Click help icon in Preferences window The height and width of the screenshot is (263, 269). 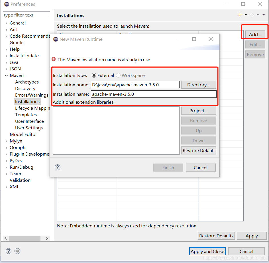(x=9, y=251)
